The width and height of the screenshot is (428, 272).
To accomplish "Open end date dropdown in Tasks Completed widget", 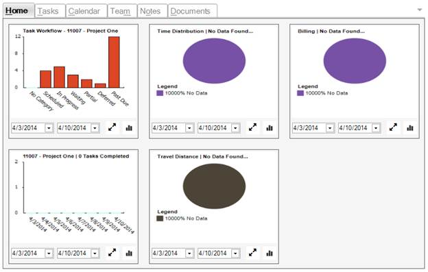I will (x=95, y=254).
